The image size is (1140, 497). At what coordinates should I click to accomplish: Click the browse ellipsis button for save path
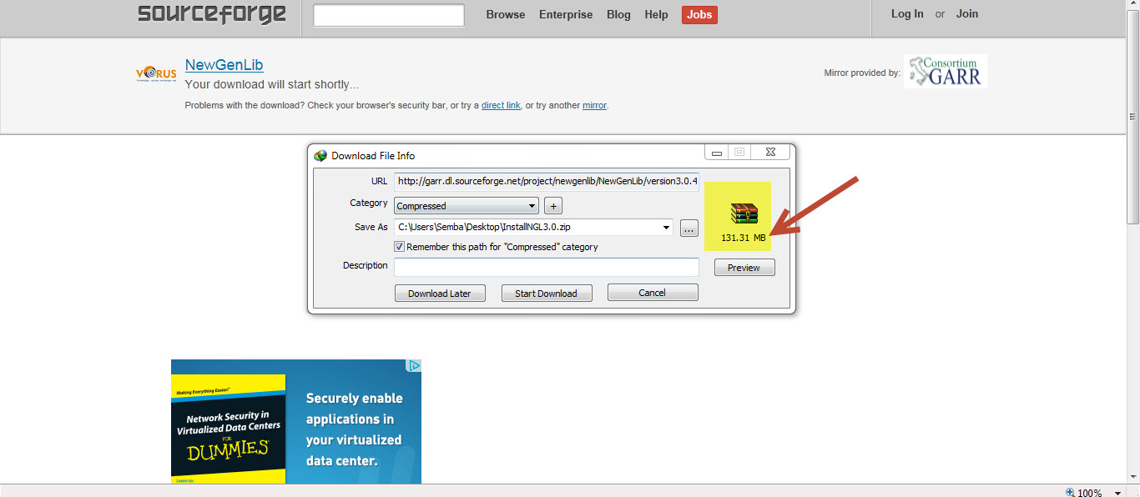[689, 228]
